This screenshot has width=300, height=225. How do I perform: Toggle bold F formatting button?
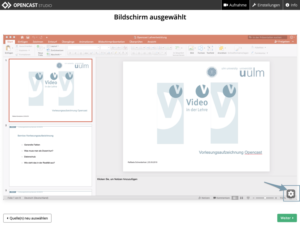click(x=70, y=53)
